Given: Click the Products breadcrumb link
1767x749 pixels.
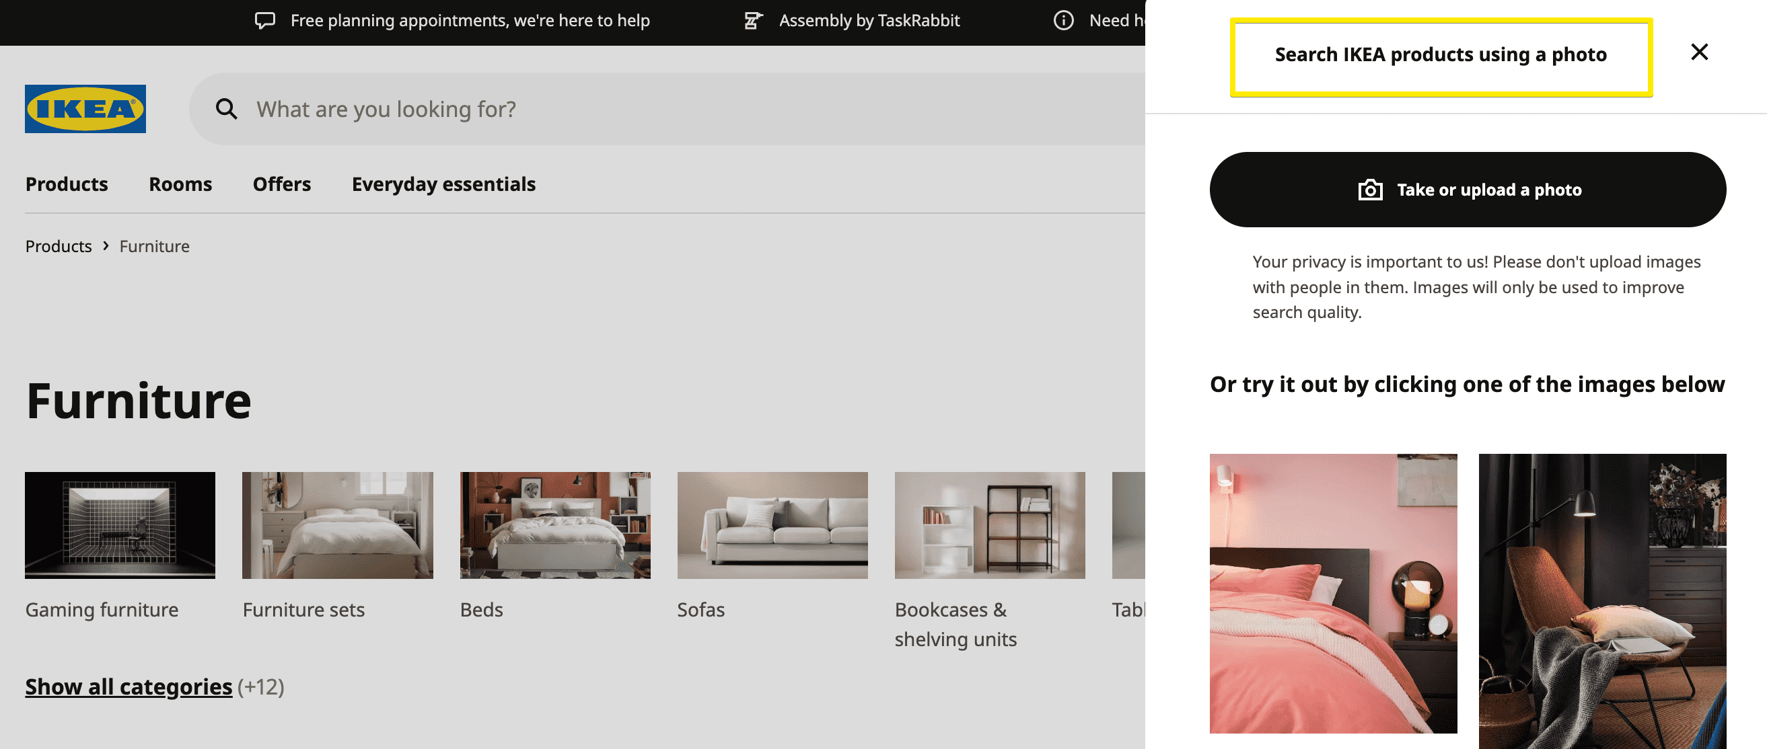Looking at the screenshot, I should pos(57,245).
